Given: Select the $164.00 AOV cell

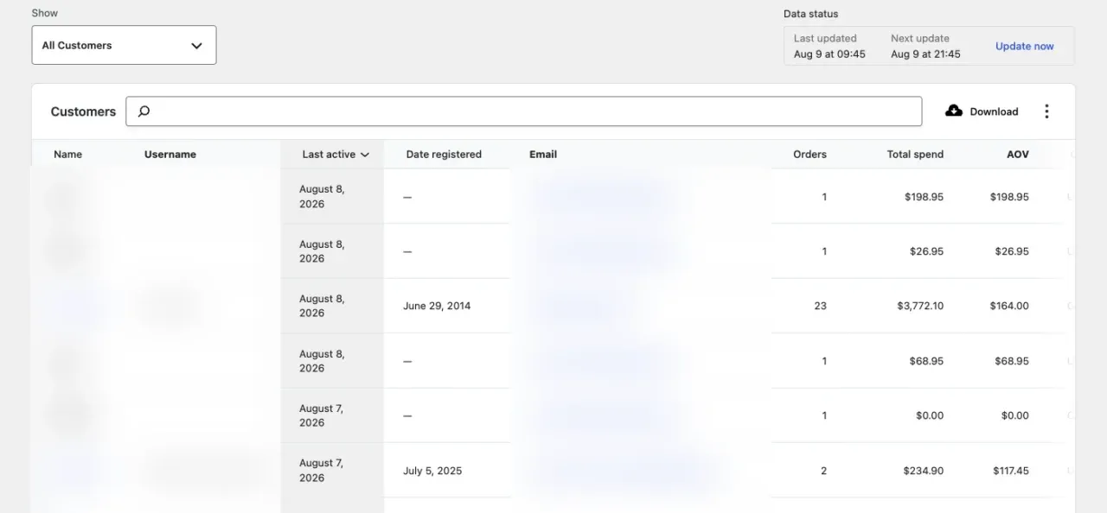Looking at the screenshot, I should tap(1009, 306).
